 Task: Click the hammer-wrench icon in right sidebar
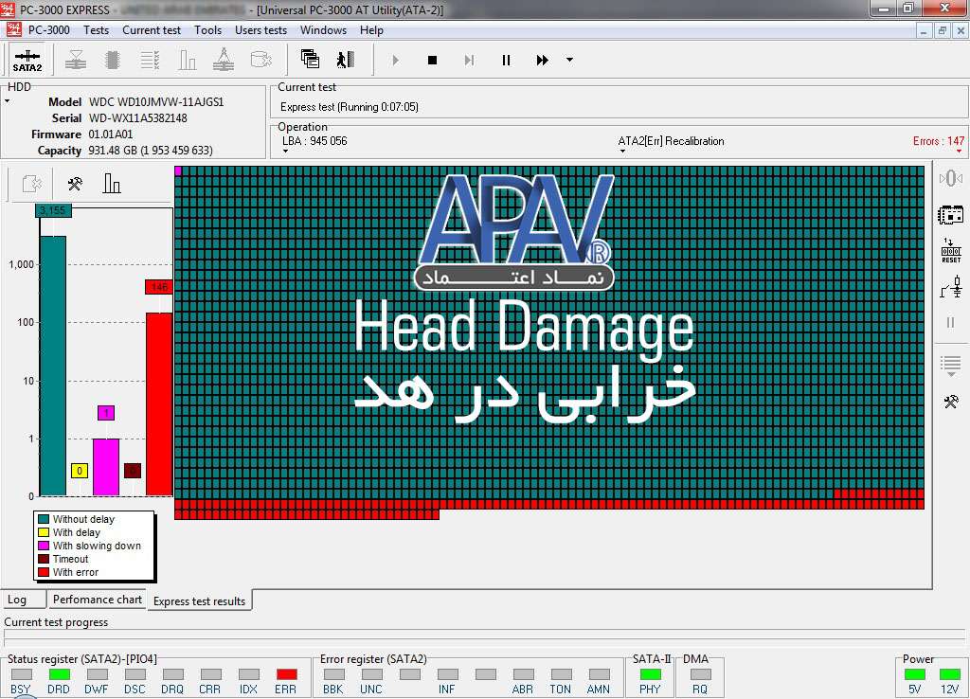pos(951,403)
